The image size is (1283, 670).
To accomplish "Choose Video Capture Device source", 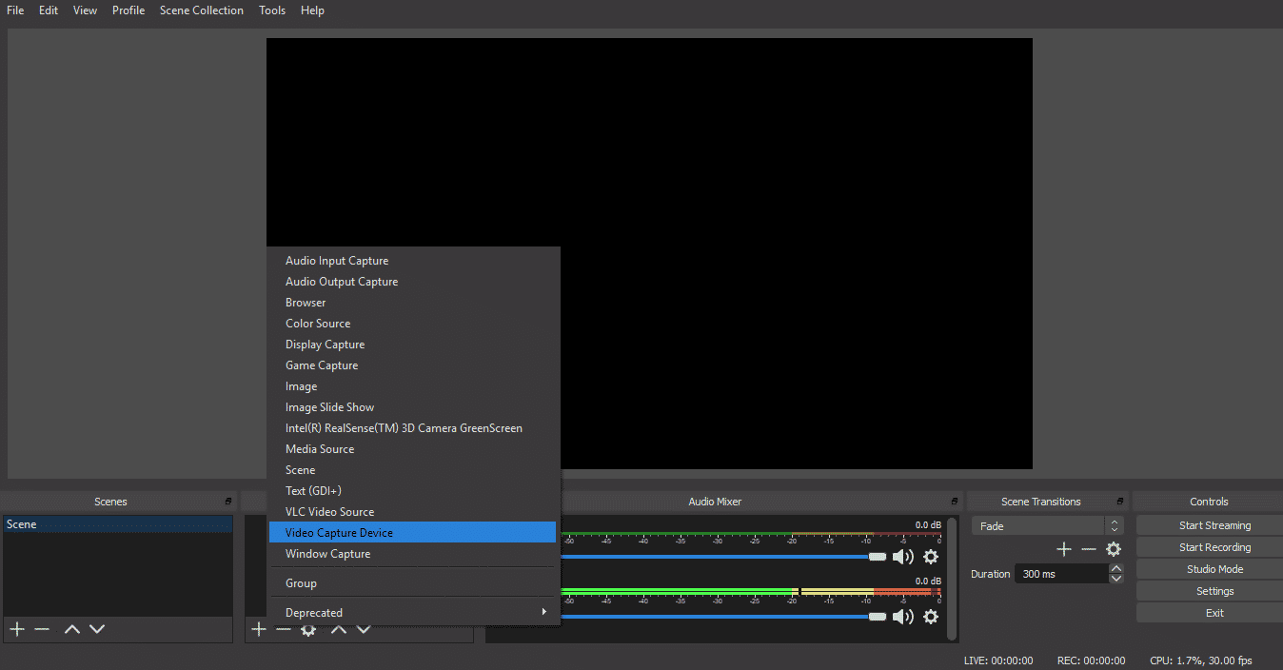I will click(411, 533).
